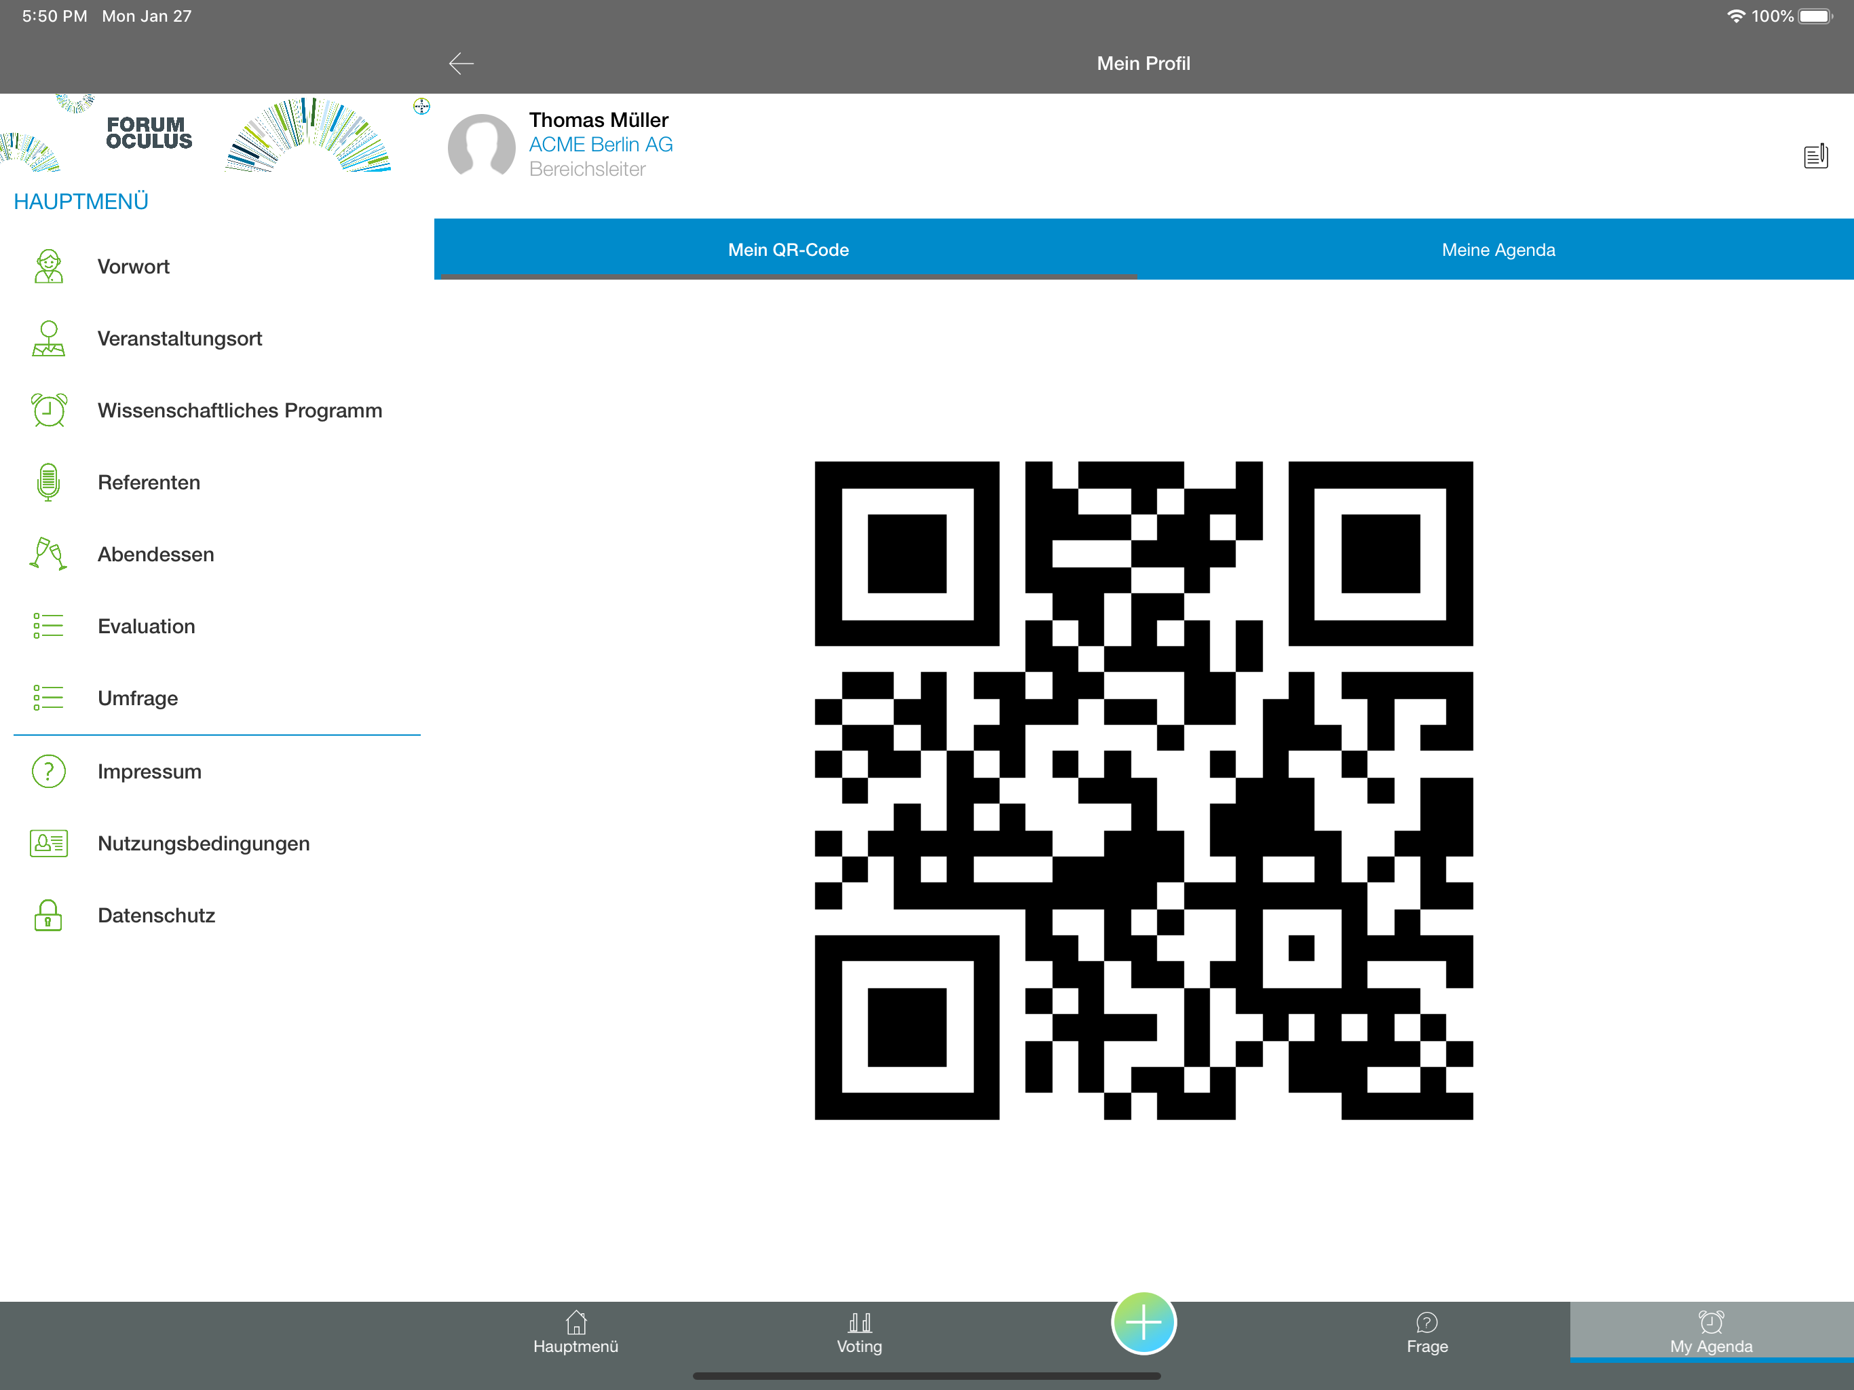Viewport: 1854px width, 1390px height.
Task: Tap the ID card Nutzungsbedingungen icon
Action: 49,844
